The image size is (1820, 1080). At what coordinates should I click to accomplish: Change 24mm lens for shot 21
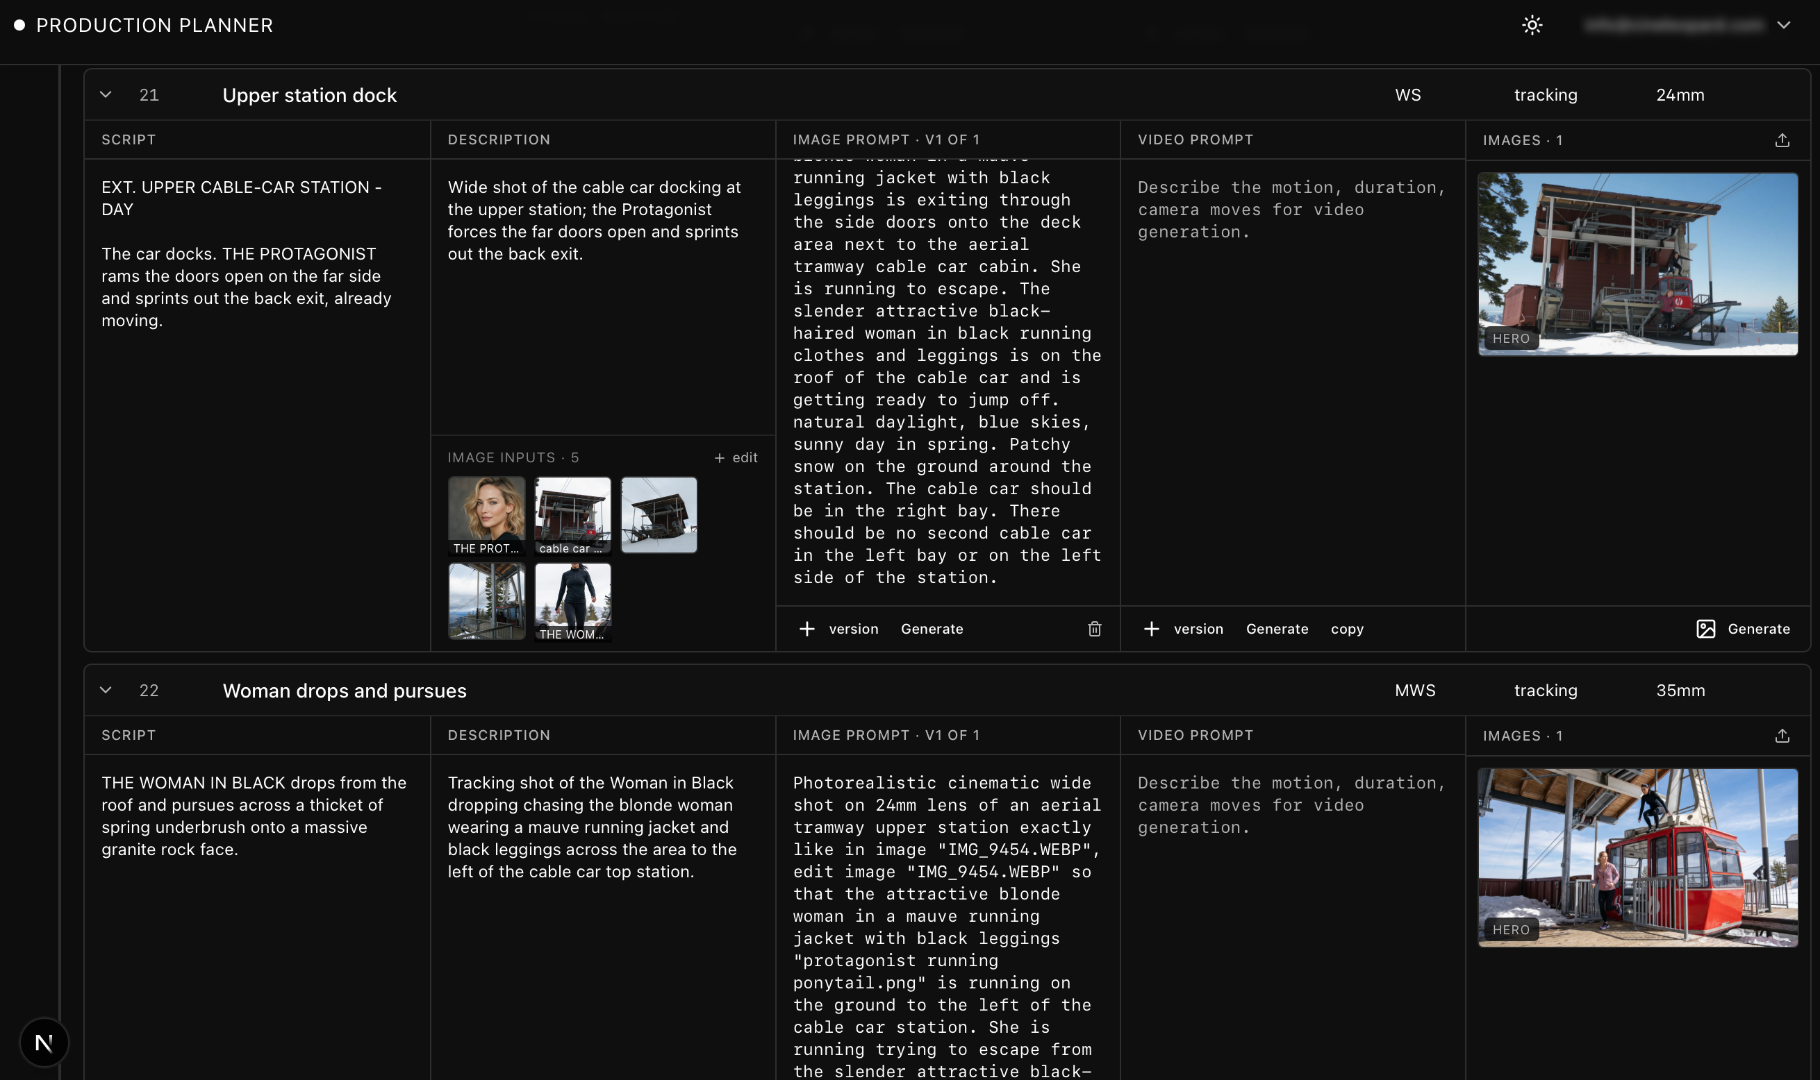[1680, 94]
